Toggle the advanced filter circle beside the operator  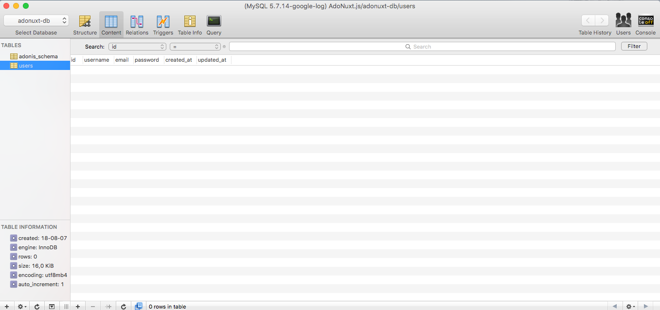224,47
